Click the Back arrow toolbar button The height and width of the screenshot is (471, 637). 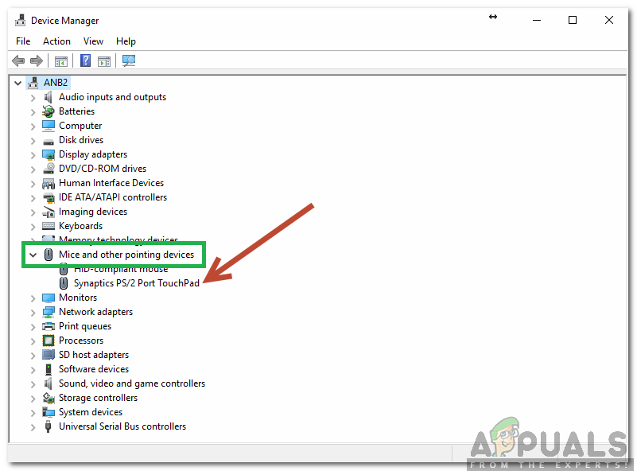click(18, 61)
